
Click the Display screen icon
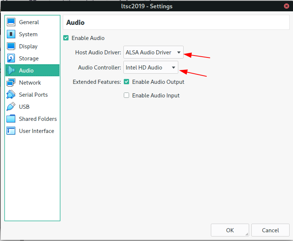(11, 46)
